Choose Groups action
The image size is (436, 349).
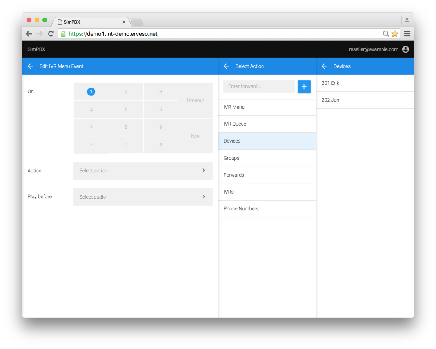[x=267, y=158]
